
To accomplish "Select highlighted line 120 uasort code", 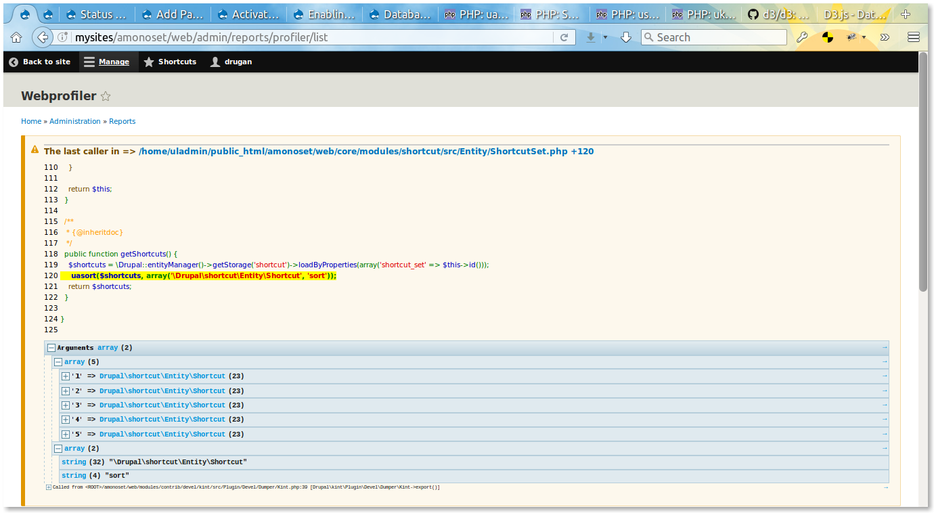I will 198,275.
